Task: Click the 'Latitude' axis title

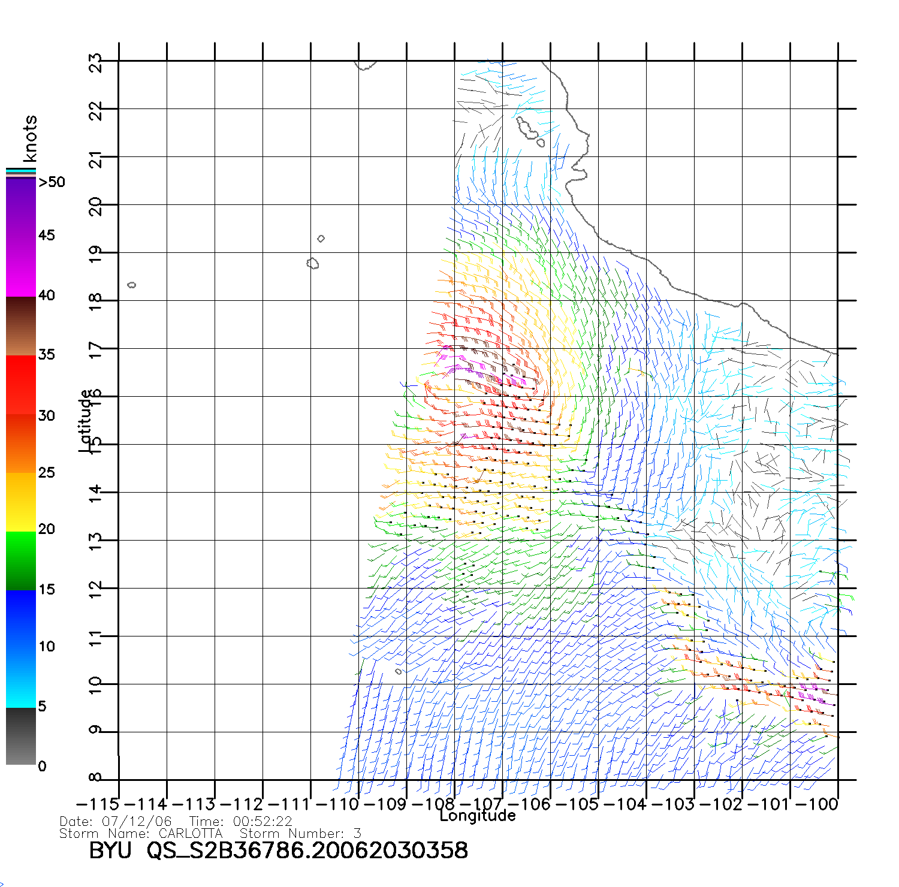Action: [86, 421]
